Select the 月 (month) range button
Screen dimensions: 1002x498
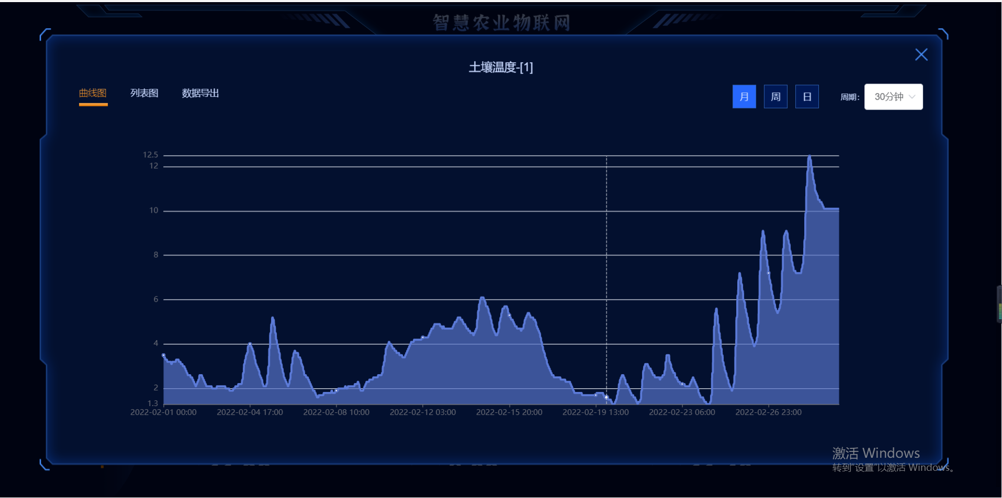pyautogui.click(x=744, y=97)
